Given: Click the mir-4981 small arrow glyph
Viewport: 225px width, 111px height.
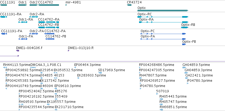Looking at the screenshot, I should pyautogui.click(x=66, y=5).
